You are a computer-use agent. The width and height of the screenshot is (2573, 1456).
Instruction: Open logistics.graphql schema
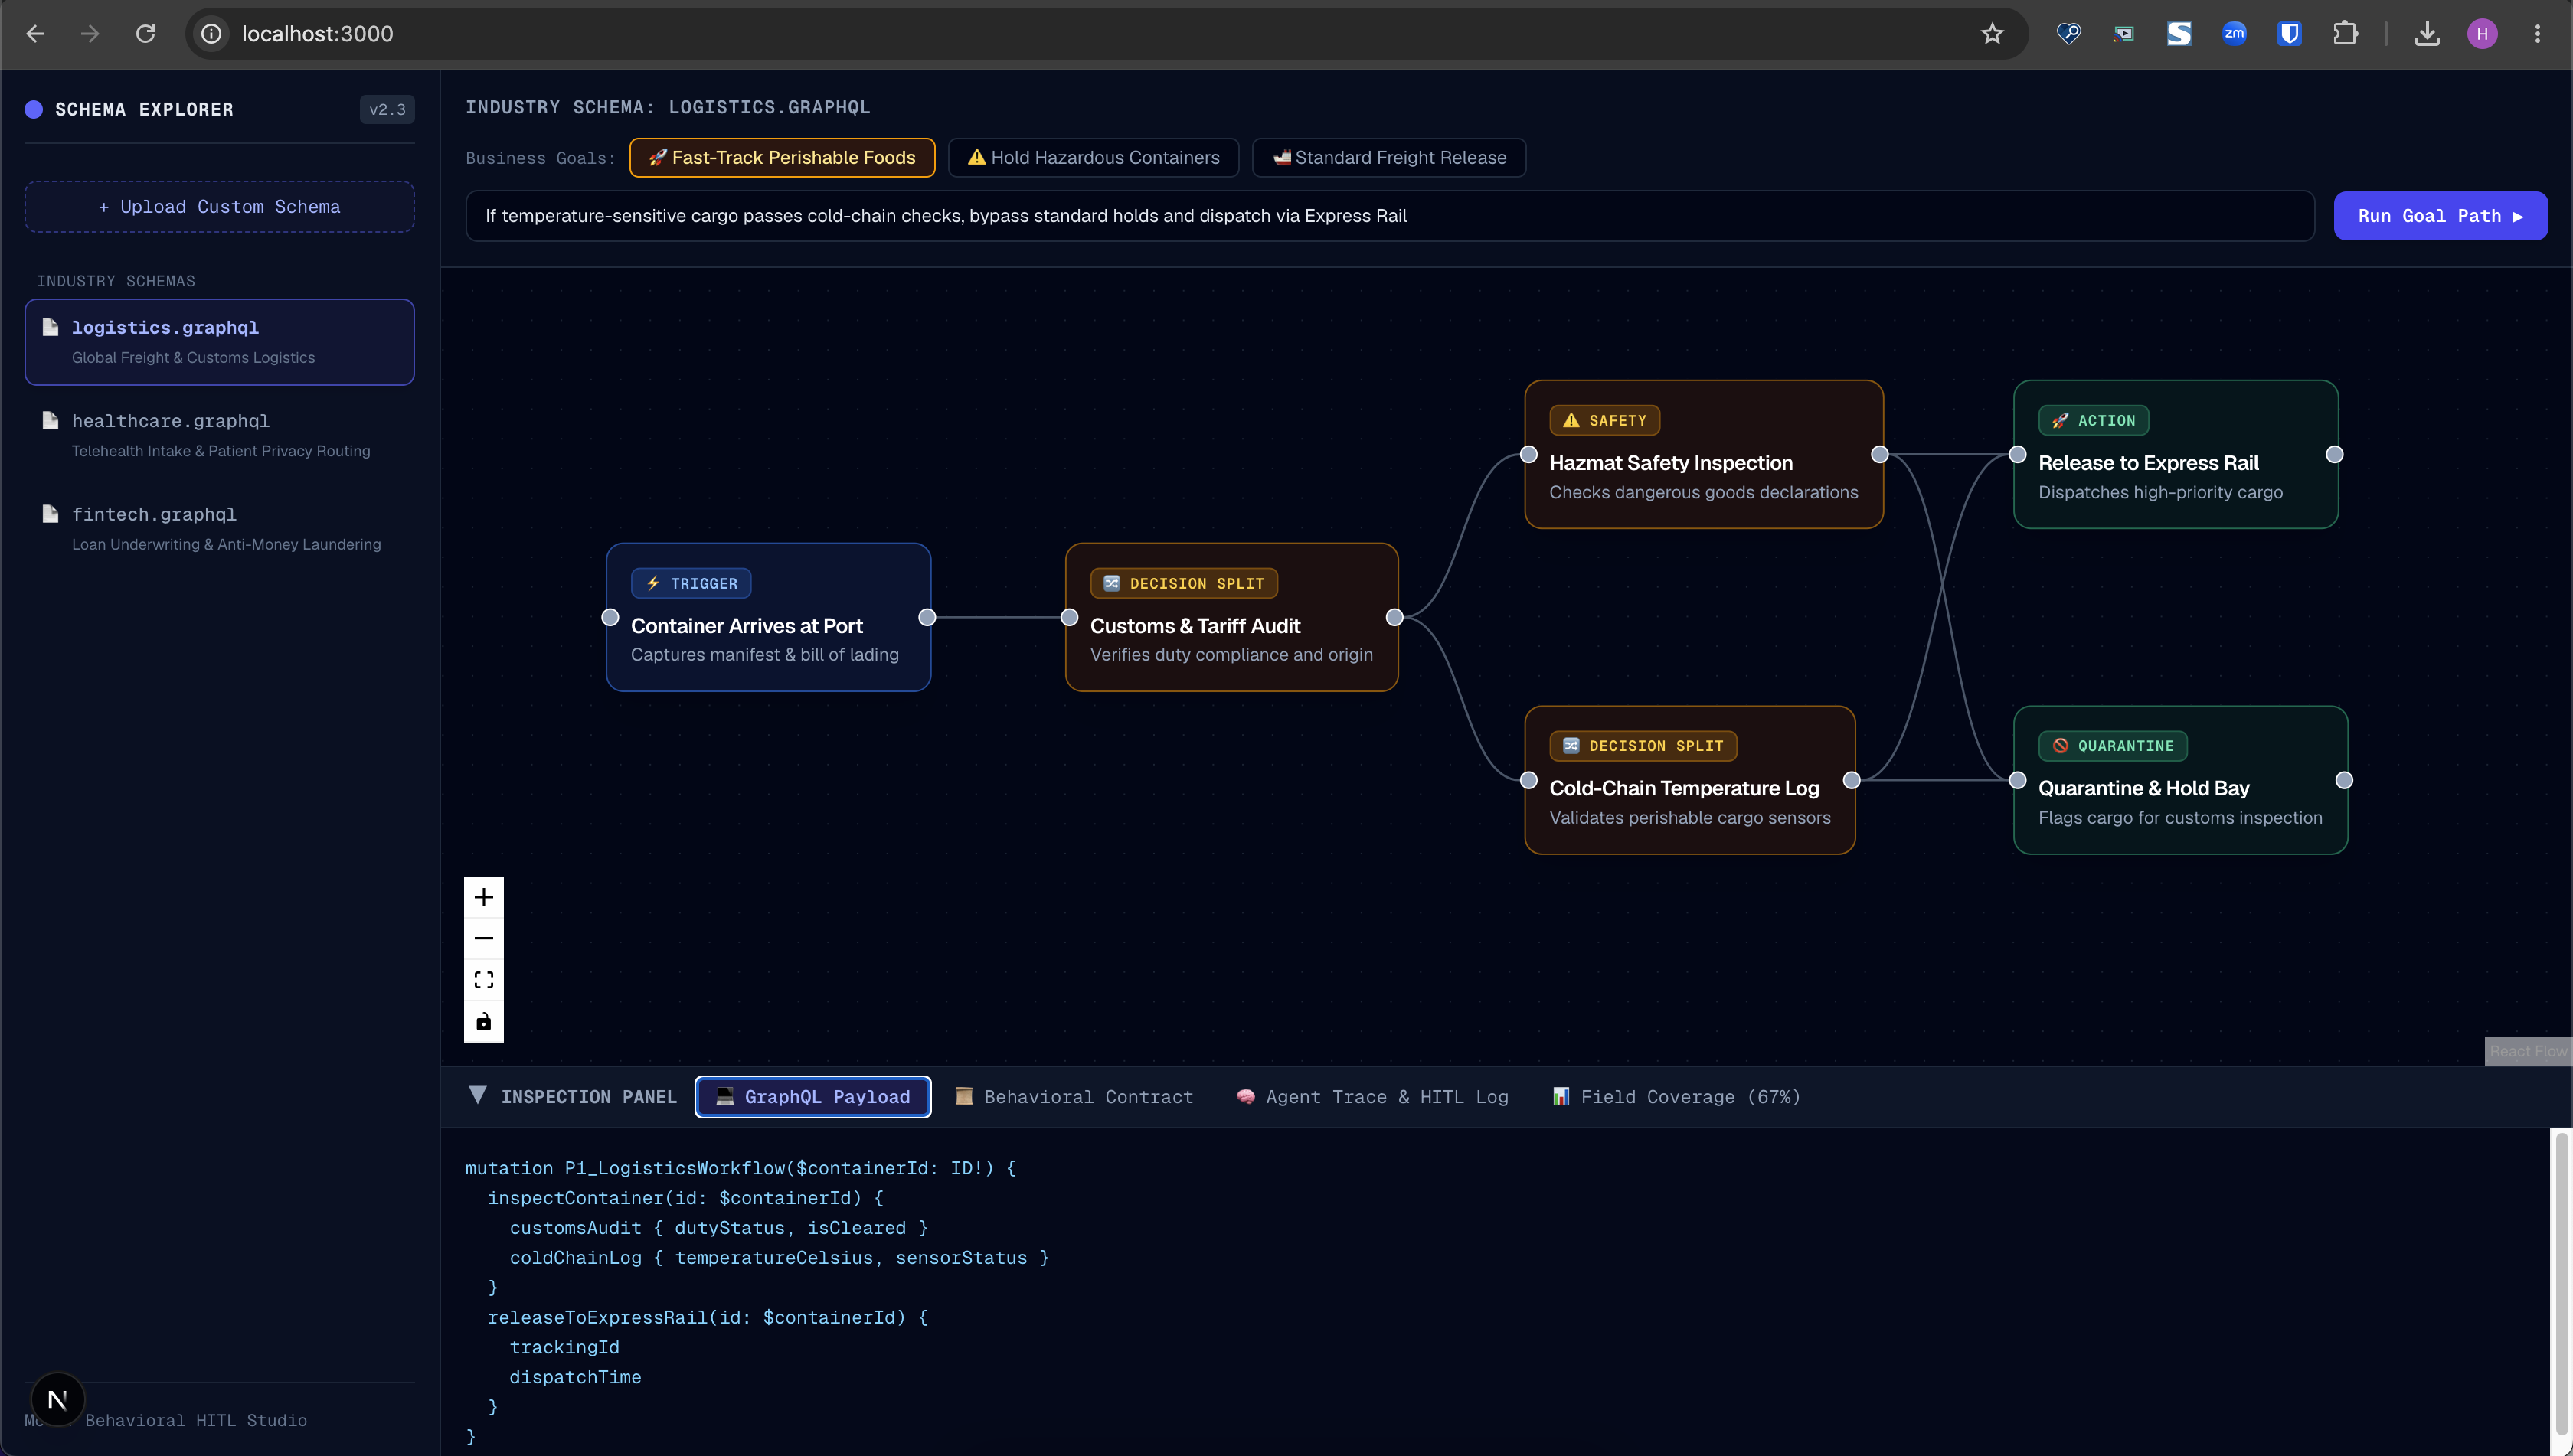(219, 342)
